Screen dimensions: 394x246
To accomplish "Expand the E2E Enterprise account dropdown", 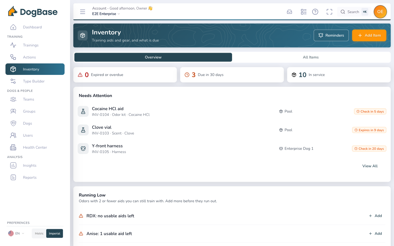I will coord(106,14).
